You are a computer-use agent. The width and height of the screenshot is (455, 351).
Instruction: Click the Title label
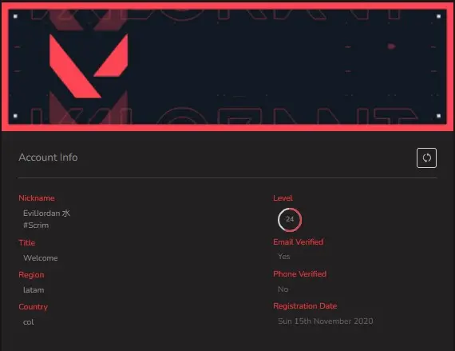pyautogui.click(x=27, y=242)
